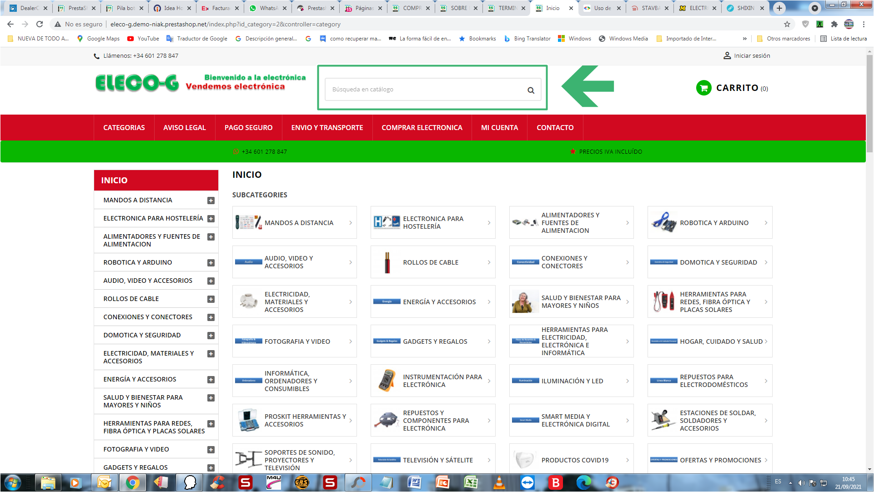874x492 pixels.
Task: Click the user icon beside Iniciar sesión
Action: [x=727, y=55]
